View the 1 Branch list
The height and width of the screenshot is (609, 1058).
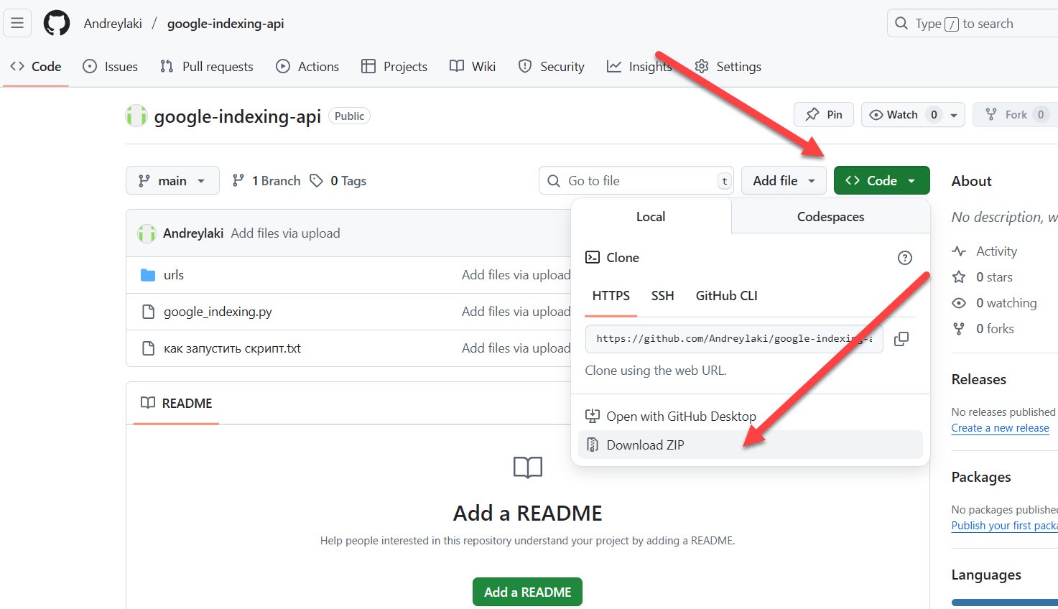(x=266, y=181)
